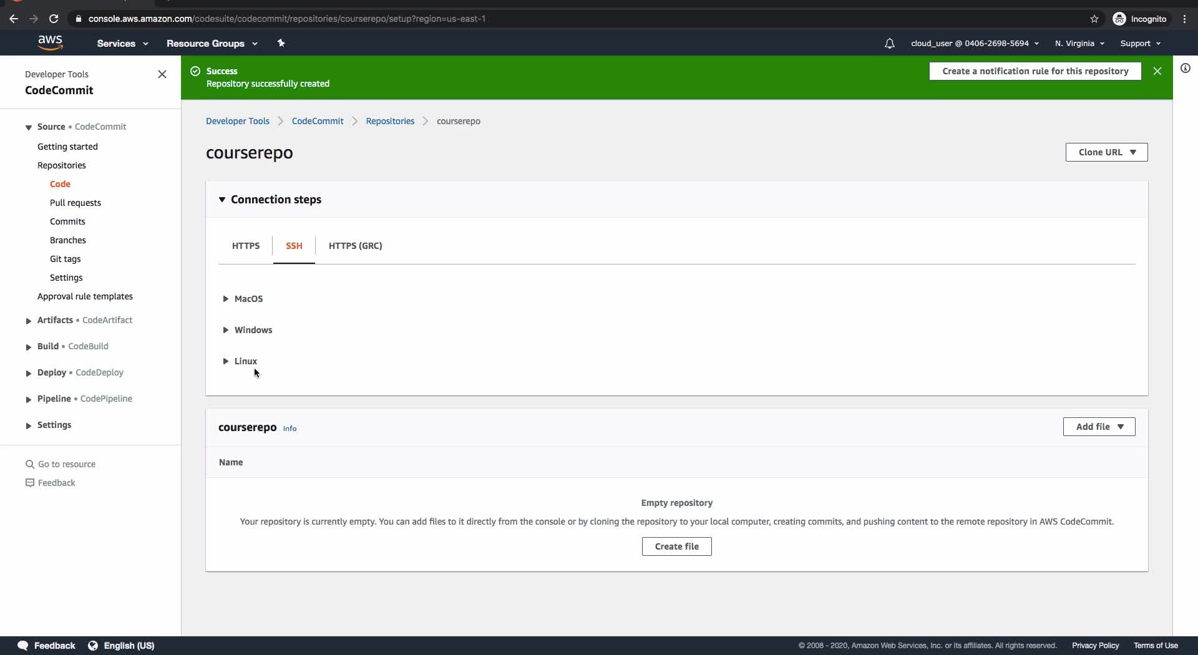Open Approval rule templates
This screenshot has width=1198, height=655.
coord(85,296)
